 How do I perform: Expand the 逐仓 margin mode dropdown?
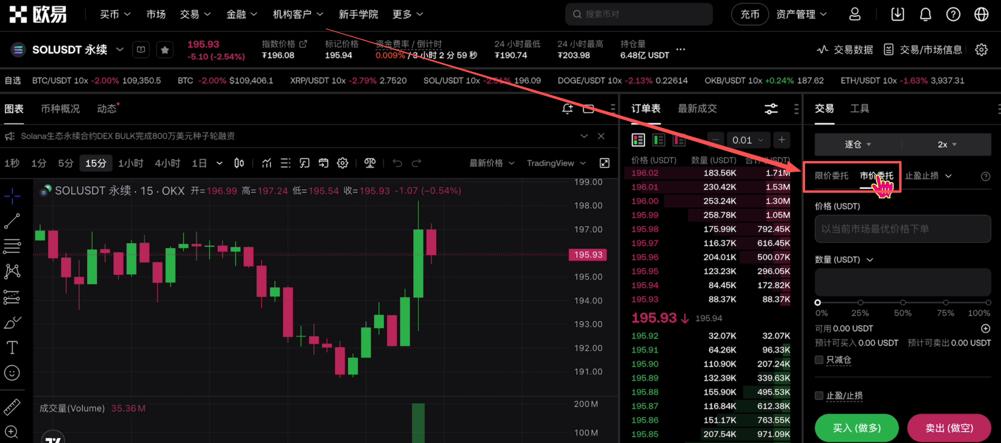click(858, 144)
